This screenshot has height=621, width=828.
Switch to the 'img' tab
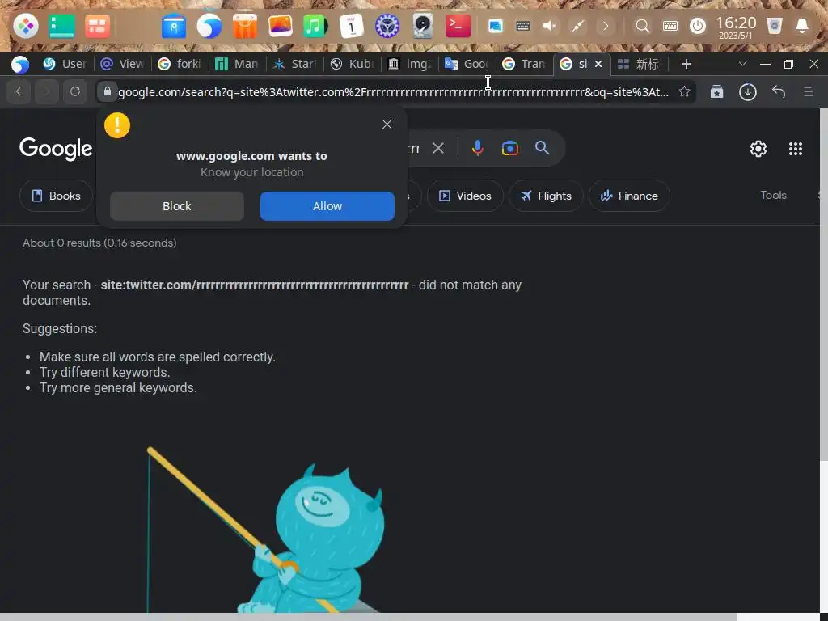[x=409, y=64]
